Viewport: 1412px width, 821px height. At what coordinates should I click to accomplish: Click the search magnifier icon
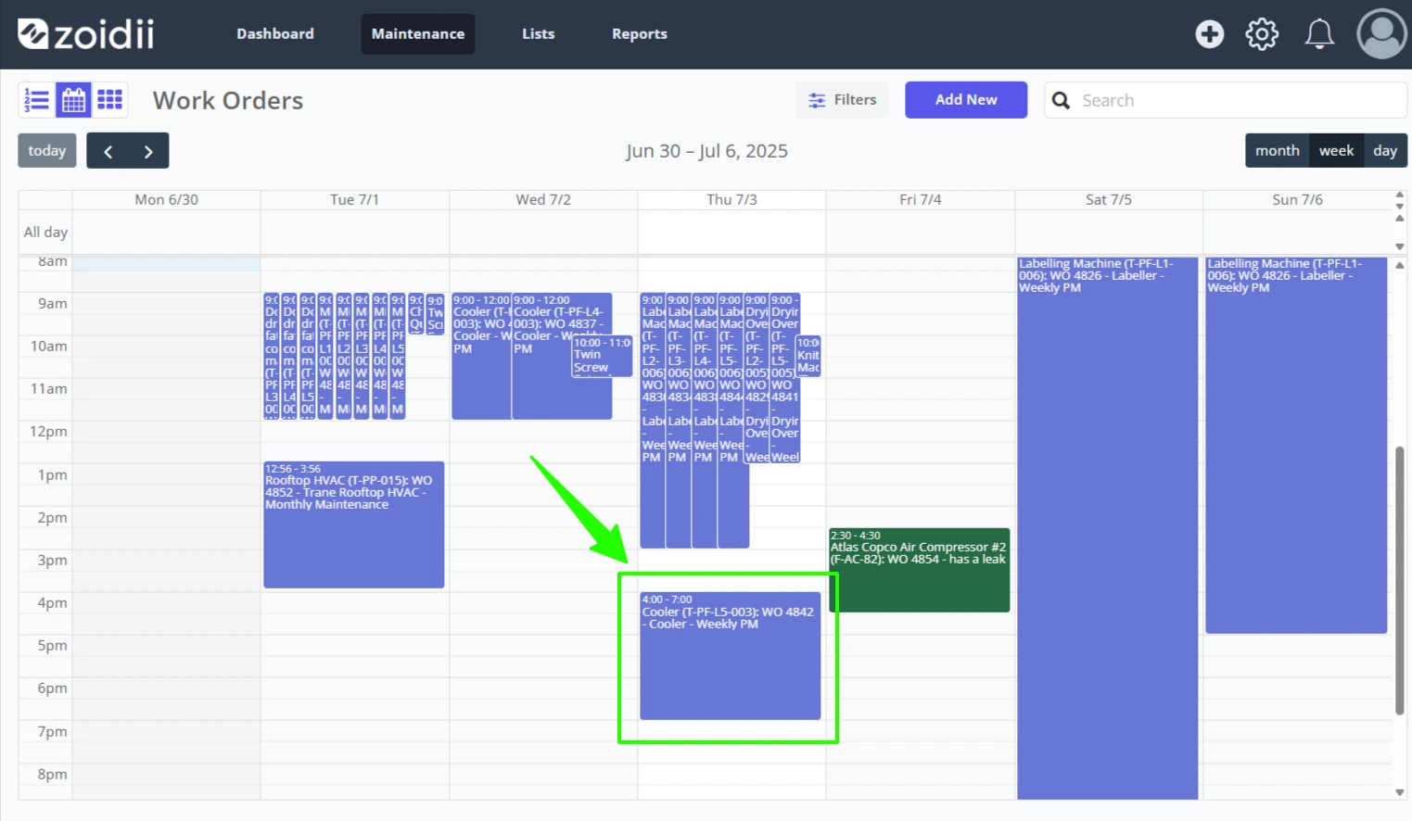point(1062,100)
